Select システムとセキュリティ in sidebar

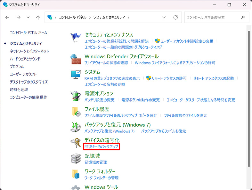26,44
